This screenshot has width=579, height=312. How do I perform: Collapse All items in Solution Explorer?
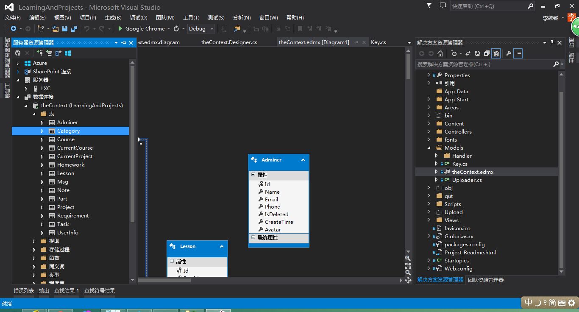(486, 53)
